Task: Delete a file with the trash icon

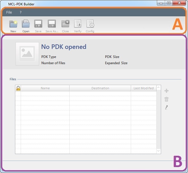Action: coord(166,99)
